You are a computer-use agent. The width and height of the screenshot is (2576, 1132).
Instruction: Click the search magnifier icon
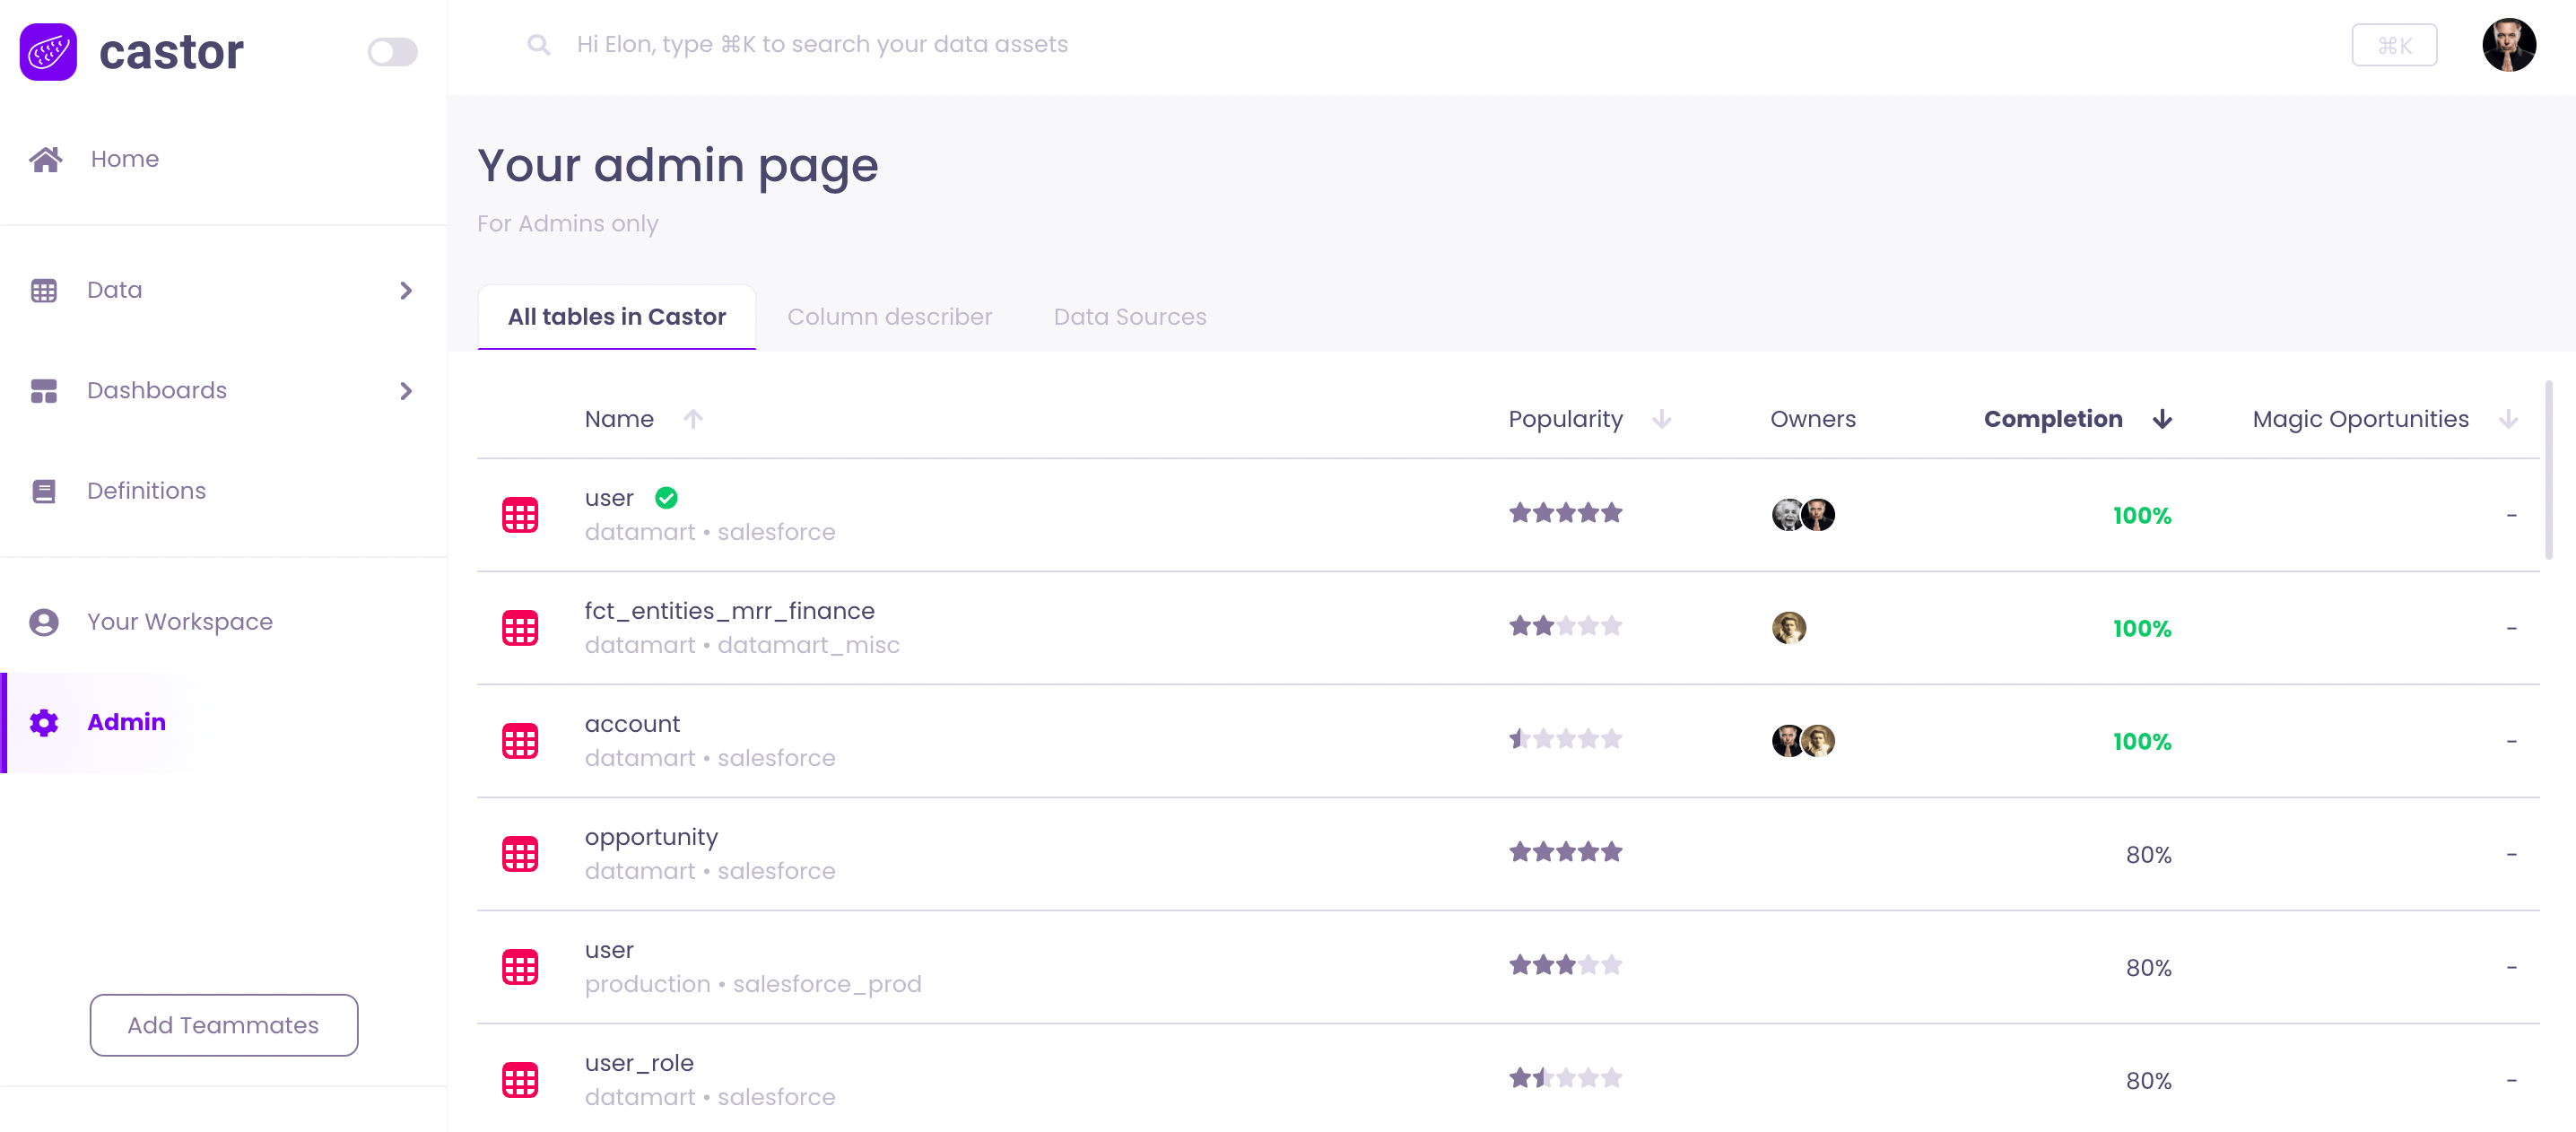[x=538, y=44]
